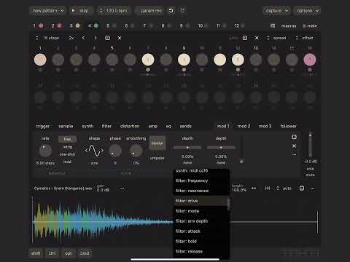Click the play icon beside stop

tap(73, 10)
